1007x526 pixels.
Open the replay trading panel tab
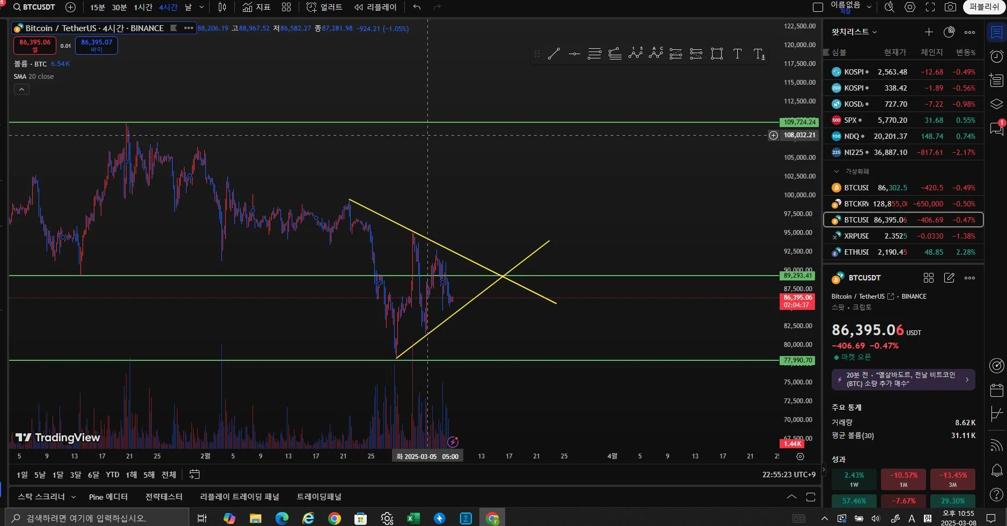[x=240, y=497]
